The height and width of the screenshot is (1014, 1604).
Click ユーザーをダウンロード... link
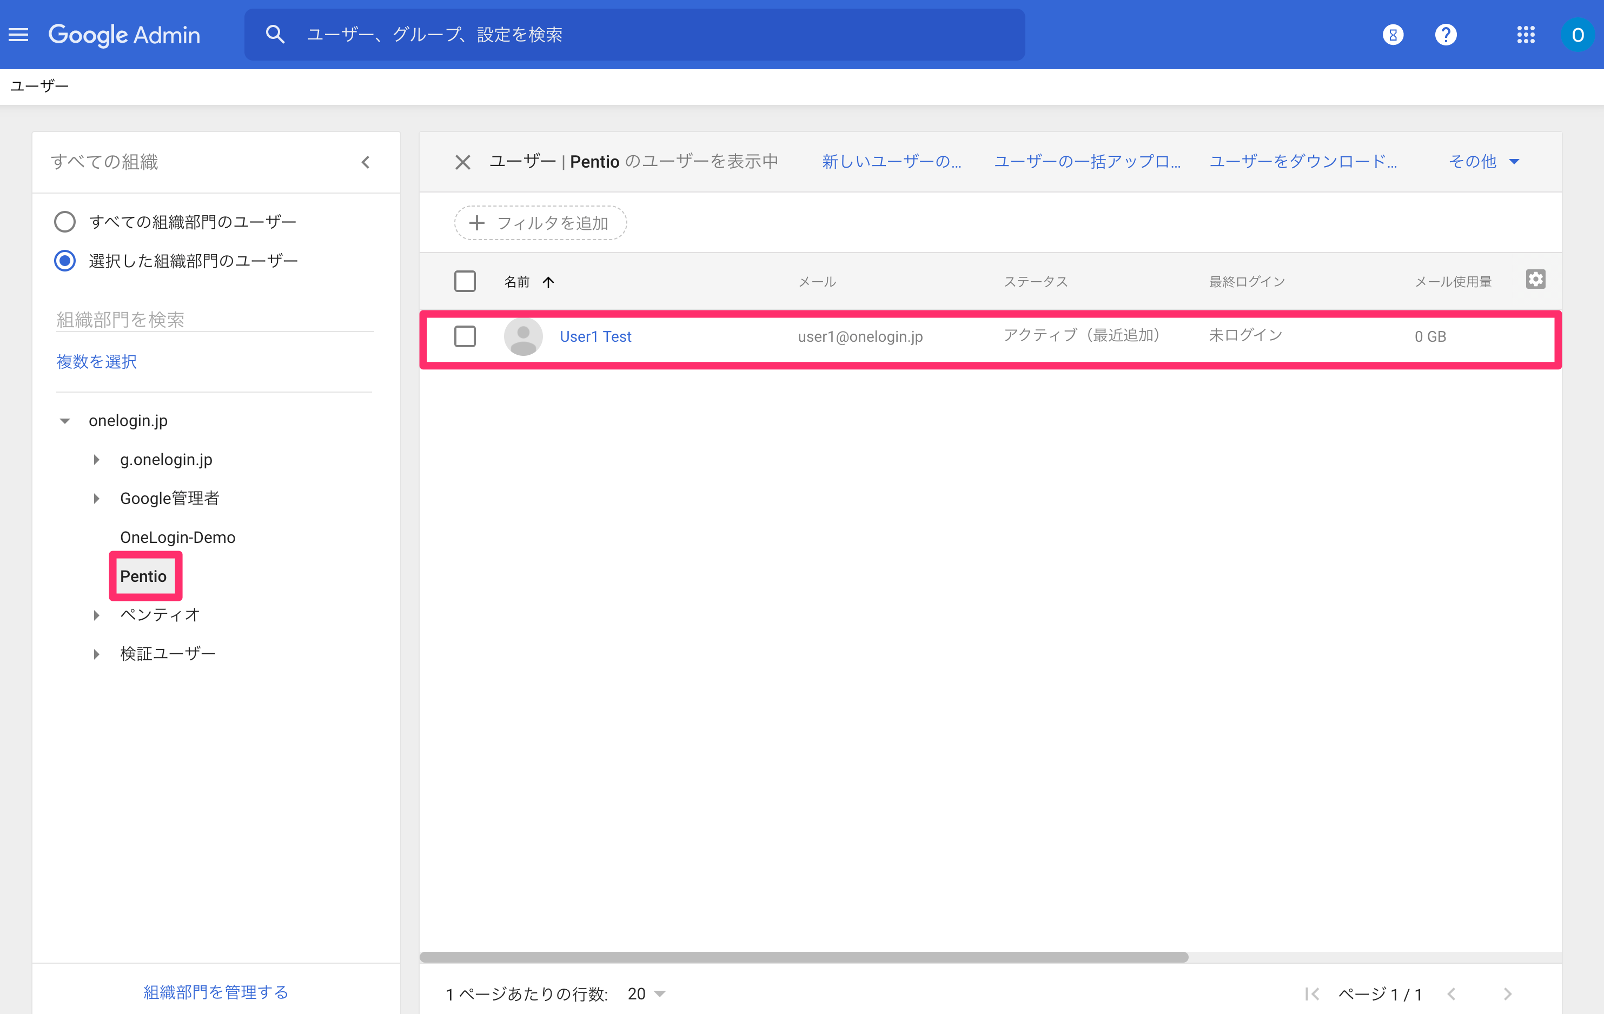click(1303, 162)
